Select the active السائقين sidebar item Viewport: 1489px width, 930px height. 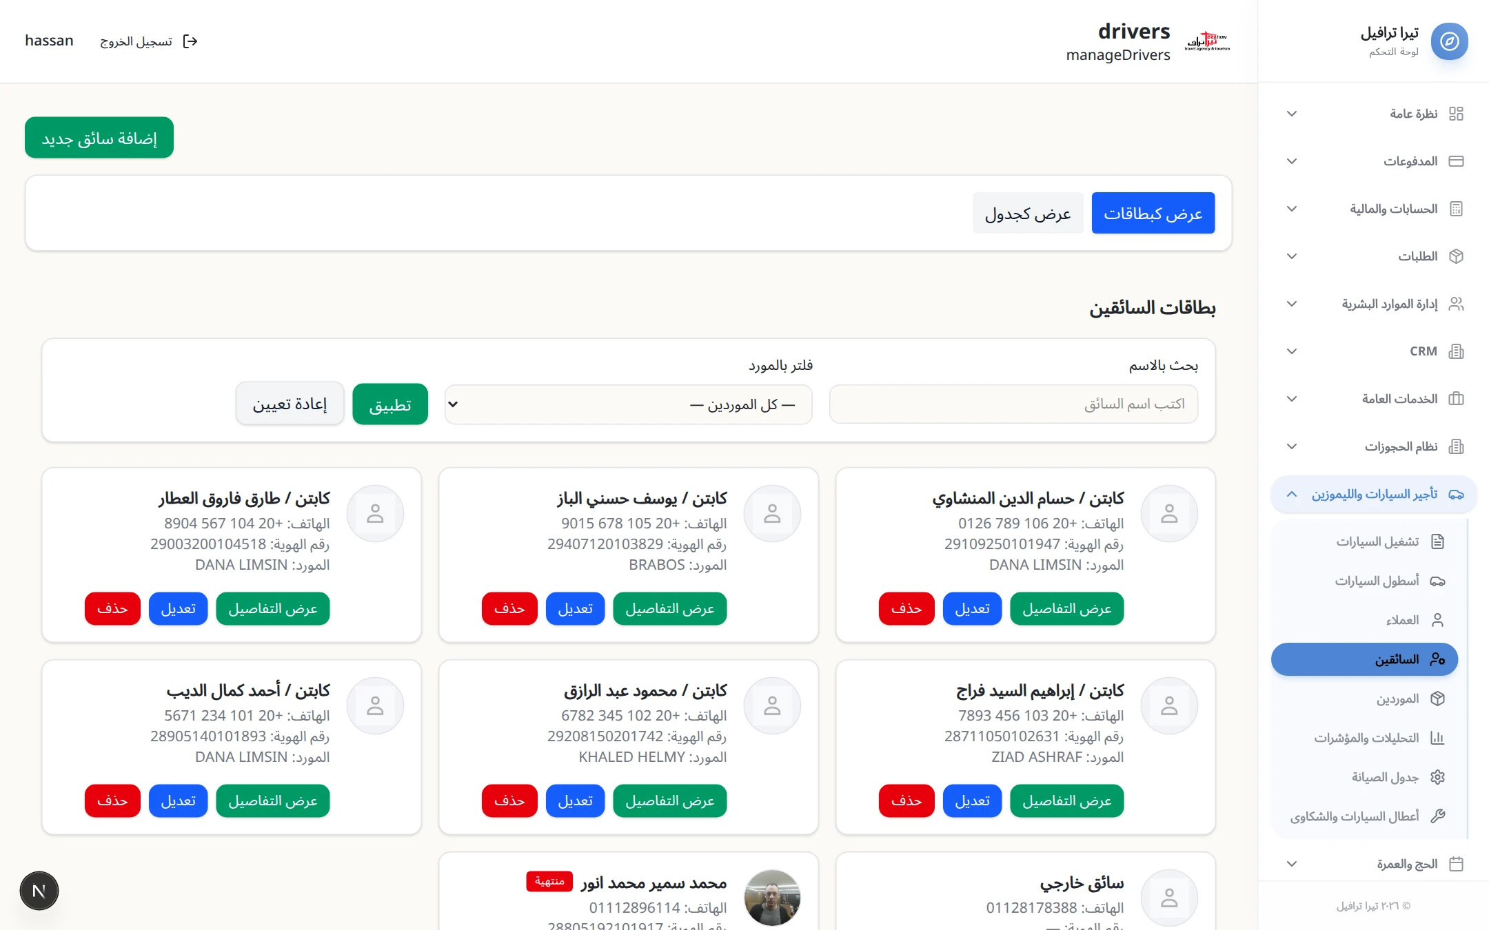pos(1364,659)
